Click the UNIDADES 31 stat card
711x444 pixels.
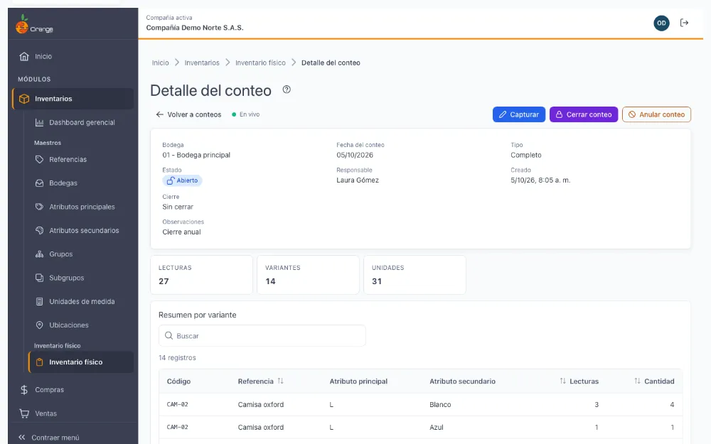pyautogui.click(x=415, y=274)
